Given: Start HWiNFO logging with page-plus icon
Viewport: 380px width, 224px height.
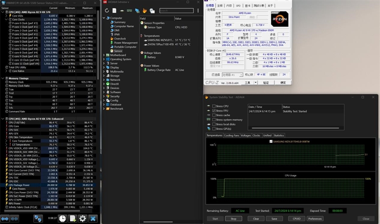Looking at the screenshot, I should pyautogui.click(x=73, y=219).
